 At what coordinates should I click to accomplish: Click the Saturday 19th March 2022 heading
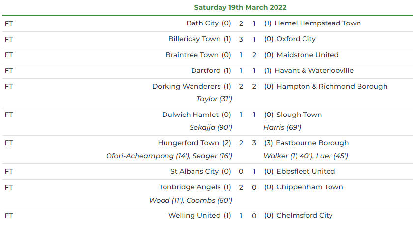[x=240, y=7]
